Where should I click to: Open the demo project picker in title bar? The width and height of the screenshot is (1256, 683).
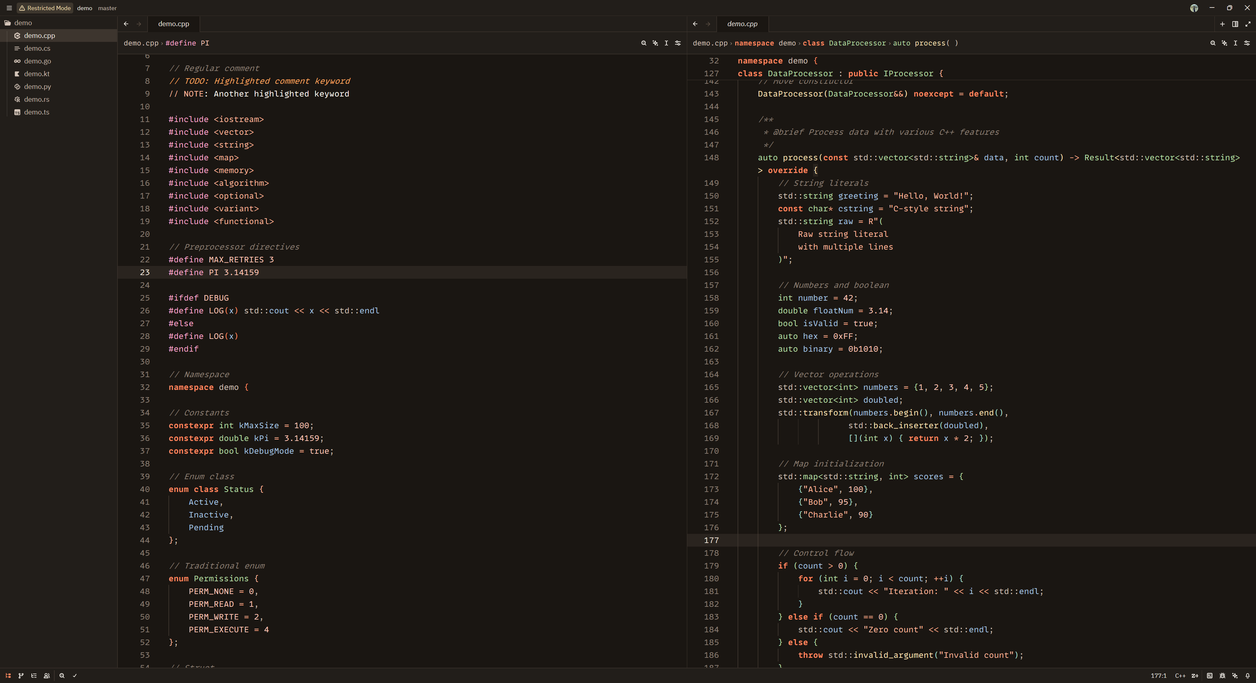coord(84,8)
